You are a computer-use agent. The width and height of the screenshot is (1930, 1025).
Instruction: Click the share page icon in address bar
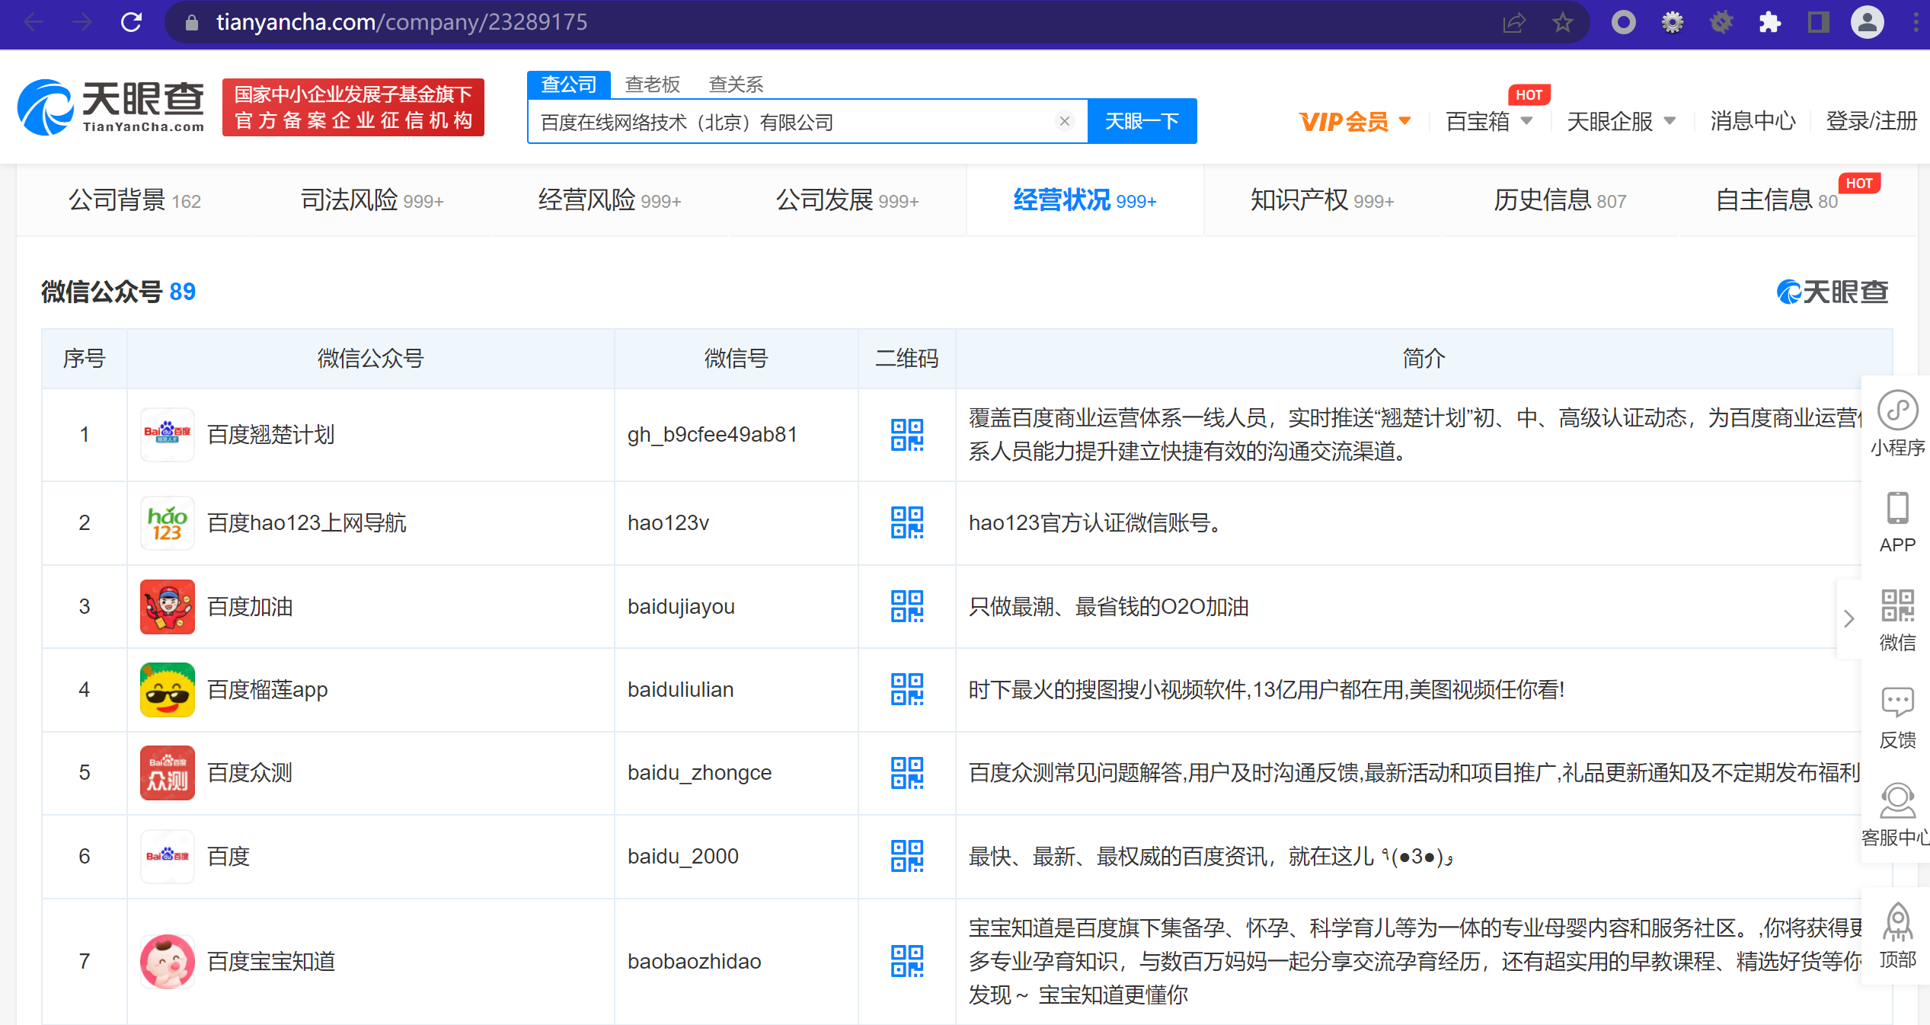point(1513,23)
